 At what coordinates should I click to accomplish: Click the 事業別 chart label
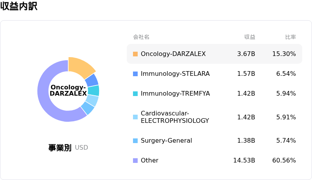60,148
